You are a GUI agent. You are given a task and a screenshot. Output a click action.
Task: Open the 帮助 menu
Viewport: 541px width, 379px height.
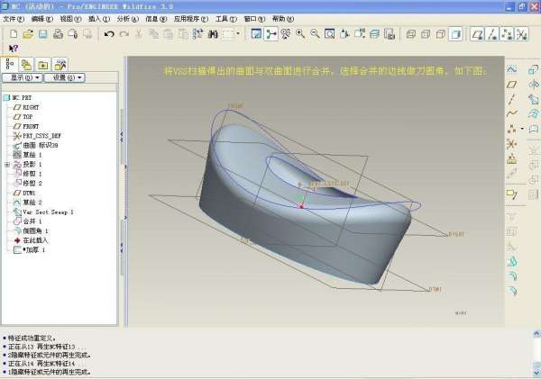pos(283,19)
